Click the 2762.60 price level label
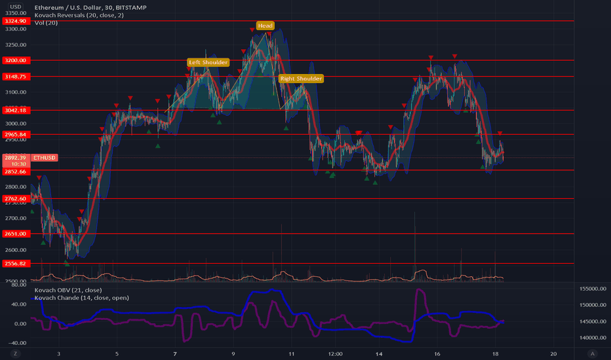611x360 pixels. 16,199
